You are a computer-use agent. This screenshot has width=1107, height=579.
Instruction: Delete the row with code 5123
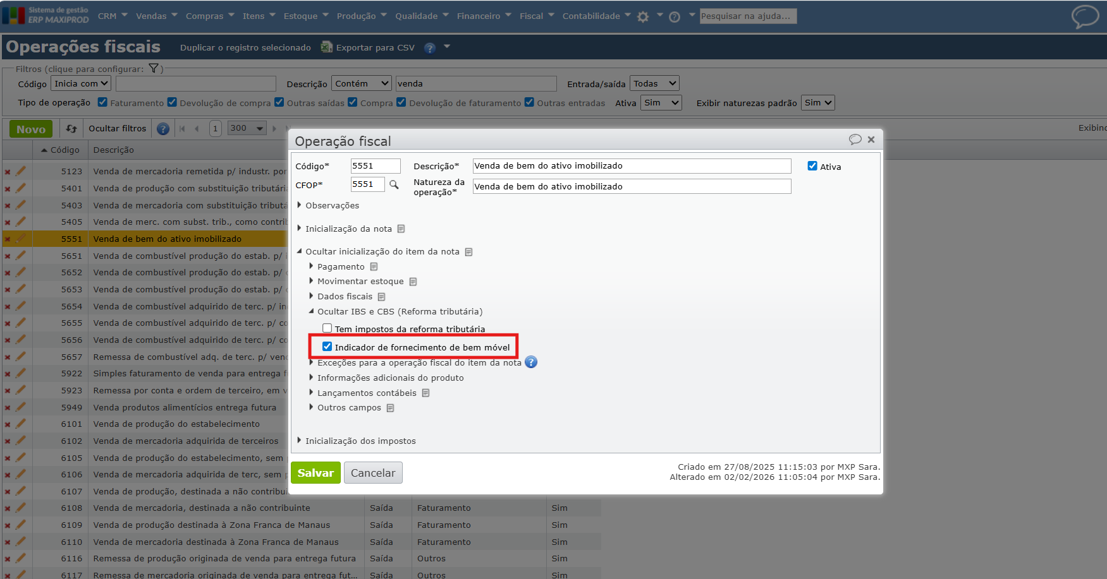[x=8, y=172]
